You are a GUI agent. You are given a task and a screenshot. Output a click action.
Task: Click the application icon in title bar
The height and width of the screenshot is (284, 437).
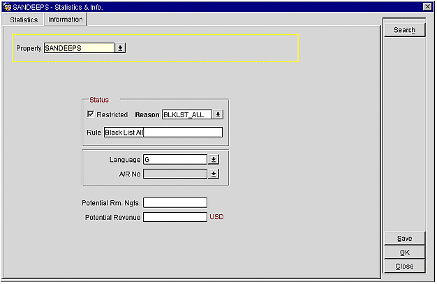click(7, 7)
